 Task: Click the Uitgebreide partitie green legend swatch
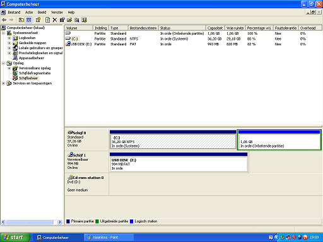pos(97,221)
